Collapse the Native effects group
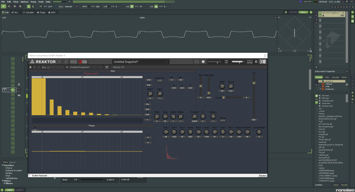 coord(3,181)
